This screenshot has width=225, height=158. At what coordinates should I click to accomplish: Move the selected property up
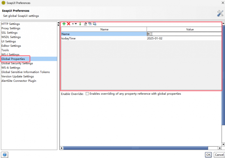coord(73,24)
